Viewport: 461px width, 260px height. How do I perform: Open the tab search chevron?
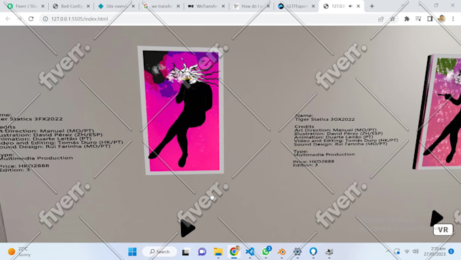point(403,5)
